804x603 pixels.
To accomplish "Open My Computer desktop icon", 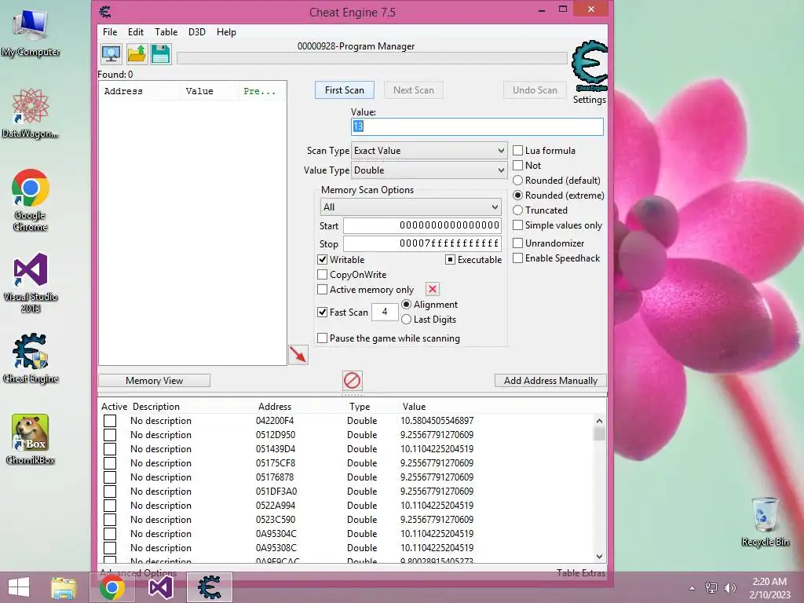I will tap(31, 33).
